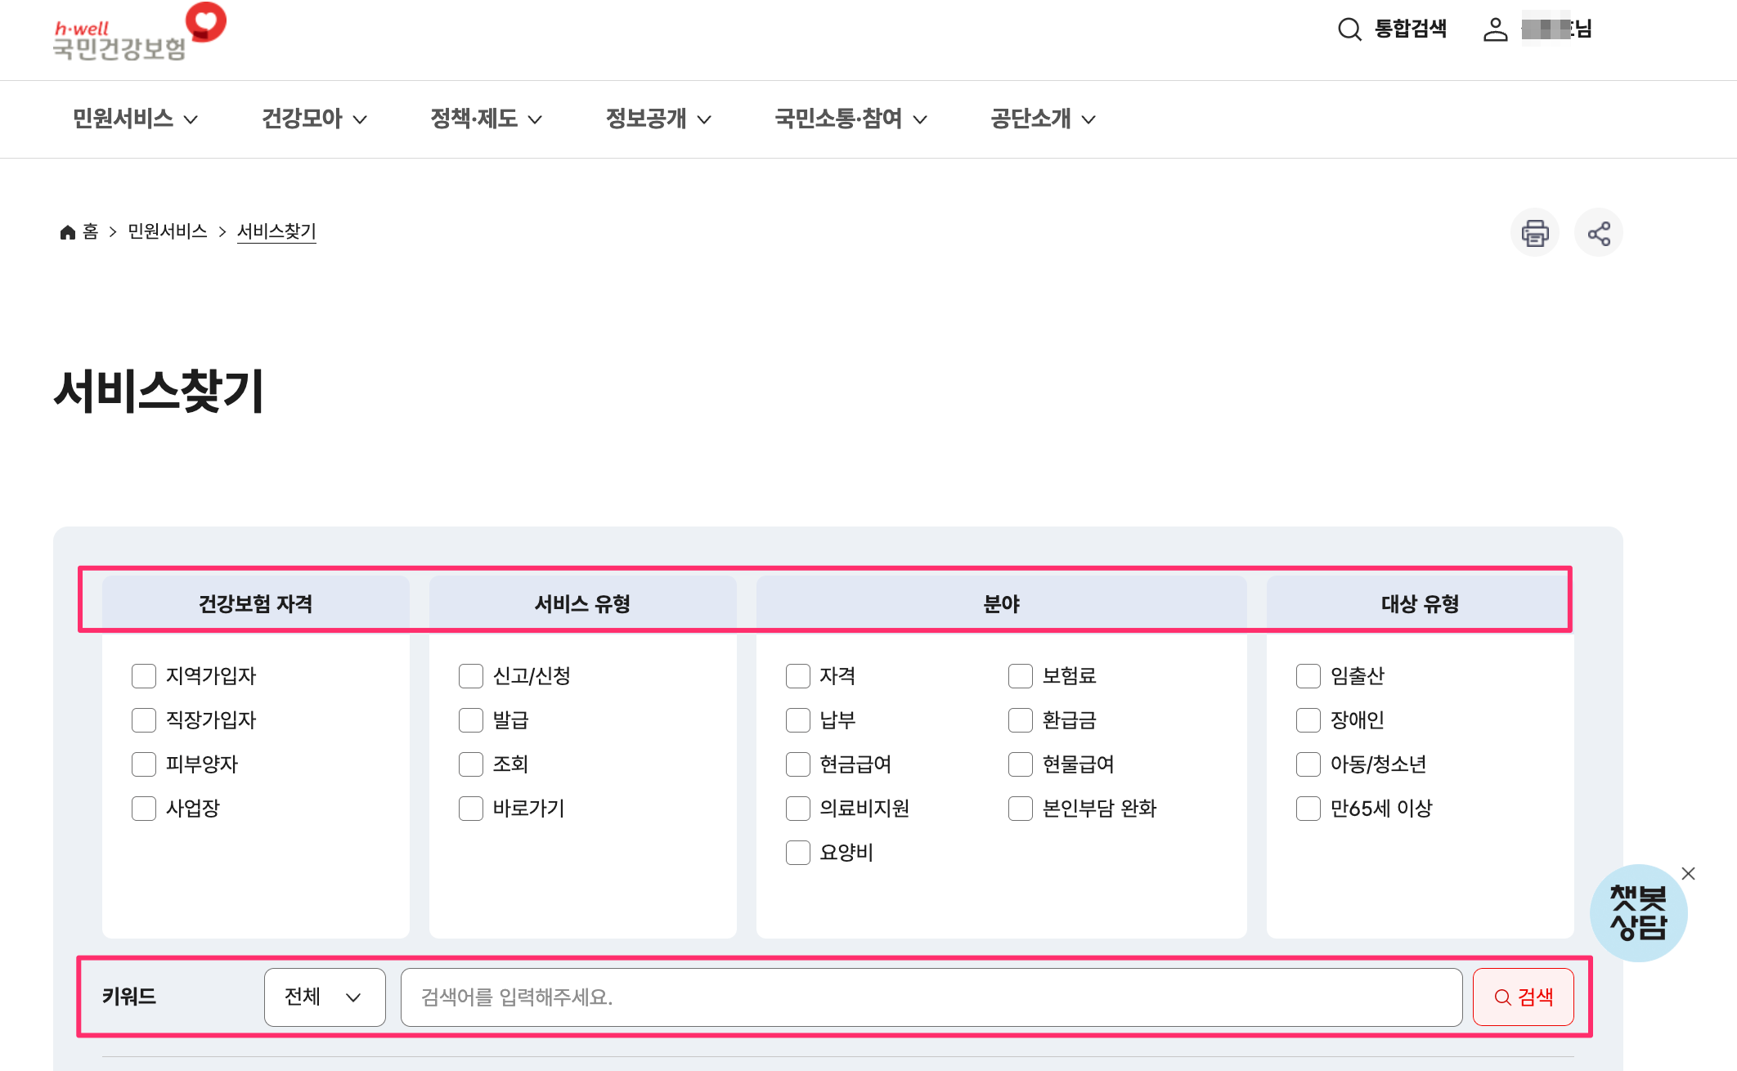This screenshot has height=1071, width=1737.
Task: Click the 검색 search button
Action: click(1523, 997)
